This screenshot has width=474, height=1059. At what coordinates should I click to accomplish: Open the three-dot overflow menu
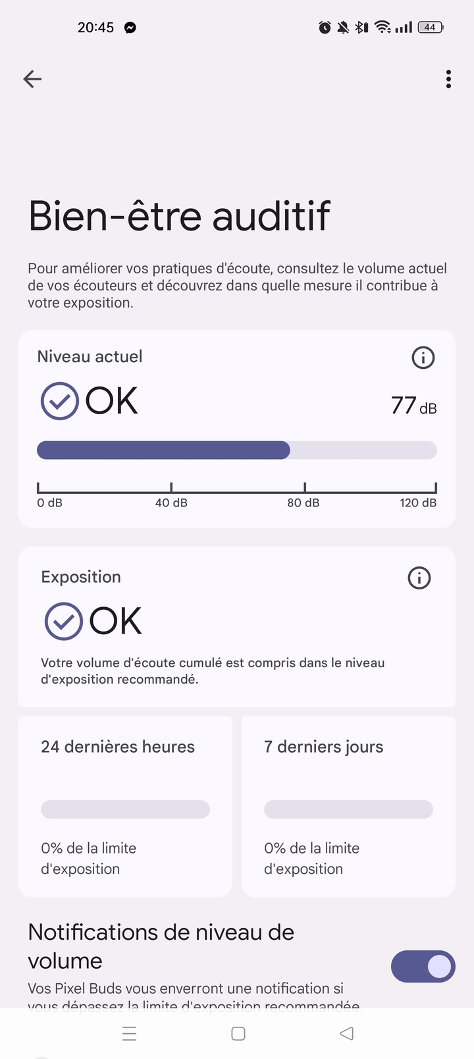[448, 79]
